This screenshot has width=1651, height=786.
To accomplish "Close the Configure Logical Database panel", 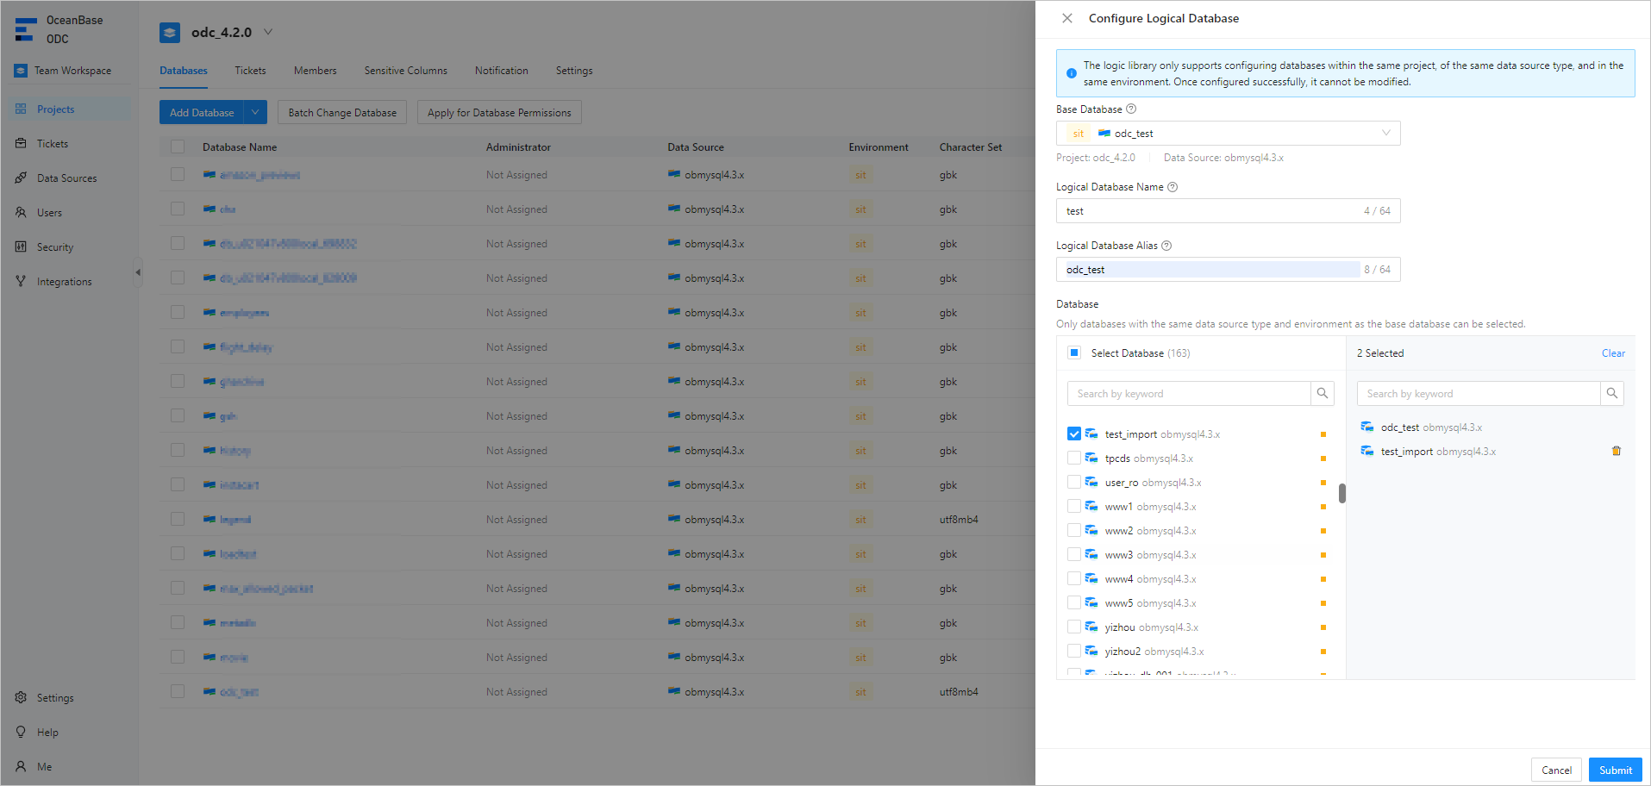I will (1066, 18).
